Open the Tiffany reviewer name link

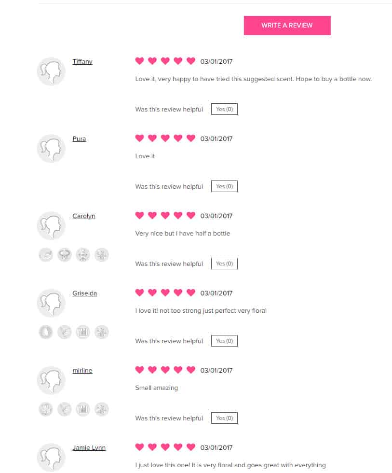tap(82, 62)
